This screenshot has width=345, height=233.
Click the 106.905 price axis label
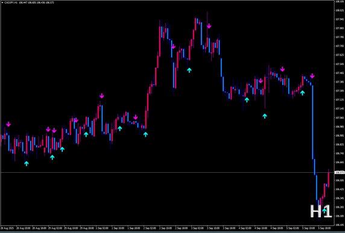coord(340,135)
